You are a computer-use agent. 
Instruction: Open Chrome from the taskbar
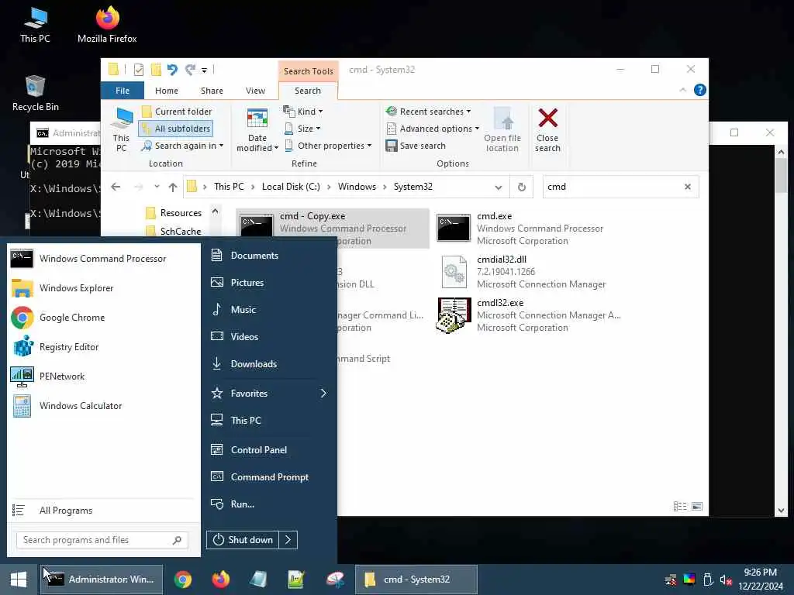(183, 580)
